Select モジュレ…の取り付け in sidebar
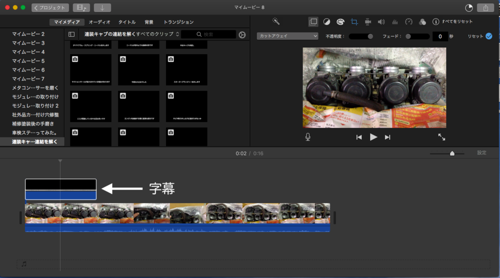 [x=35, y=97]
